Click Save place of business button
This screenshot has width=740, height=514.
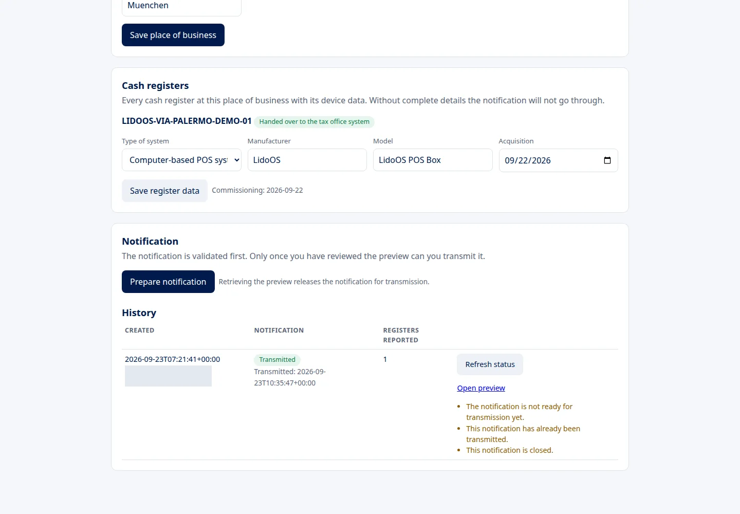pyautogui.click(x=173, y=35)
